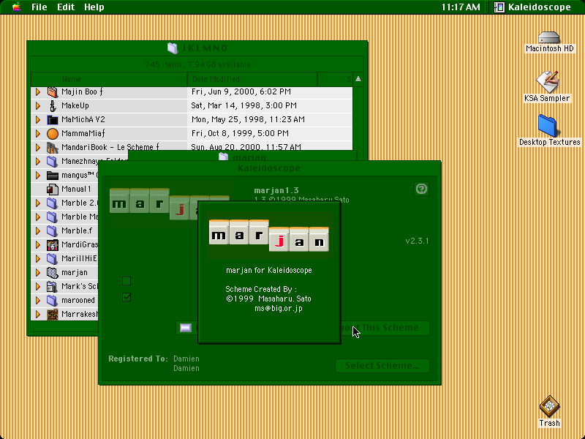Expand the MardiGras row triangle
The image size is (585, 439).
coord(38,245)
